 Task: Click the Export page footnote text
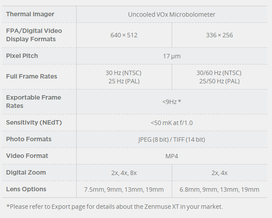pyautogui.click(x=115, y=206)
